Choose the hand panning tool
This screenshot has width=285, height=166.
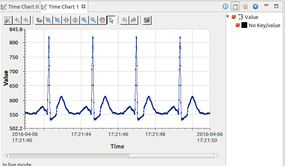coord(102,20)
